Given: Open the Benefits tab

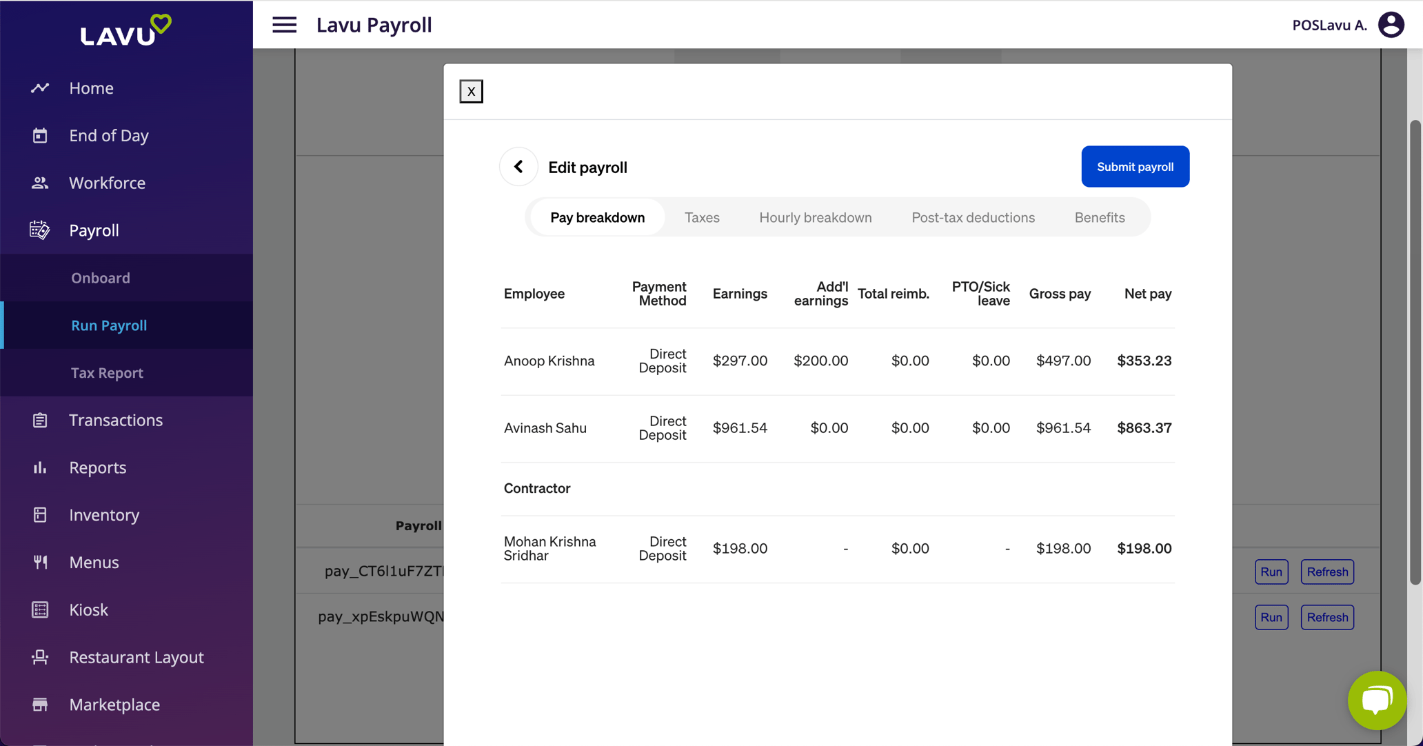Looking at the screenshot, I should point(1099,217).
